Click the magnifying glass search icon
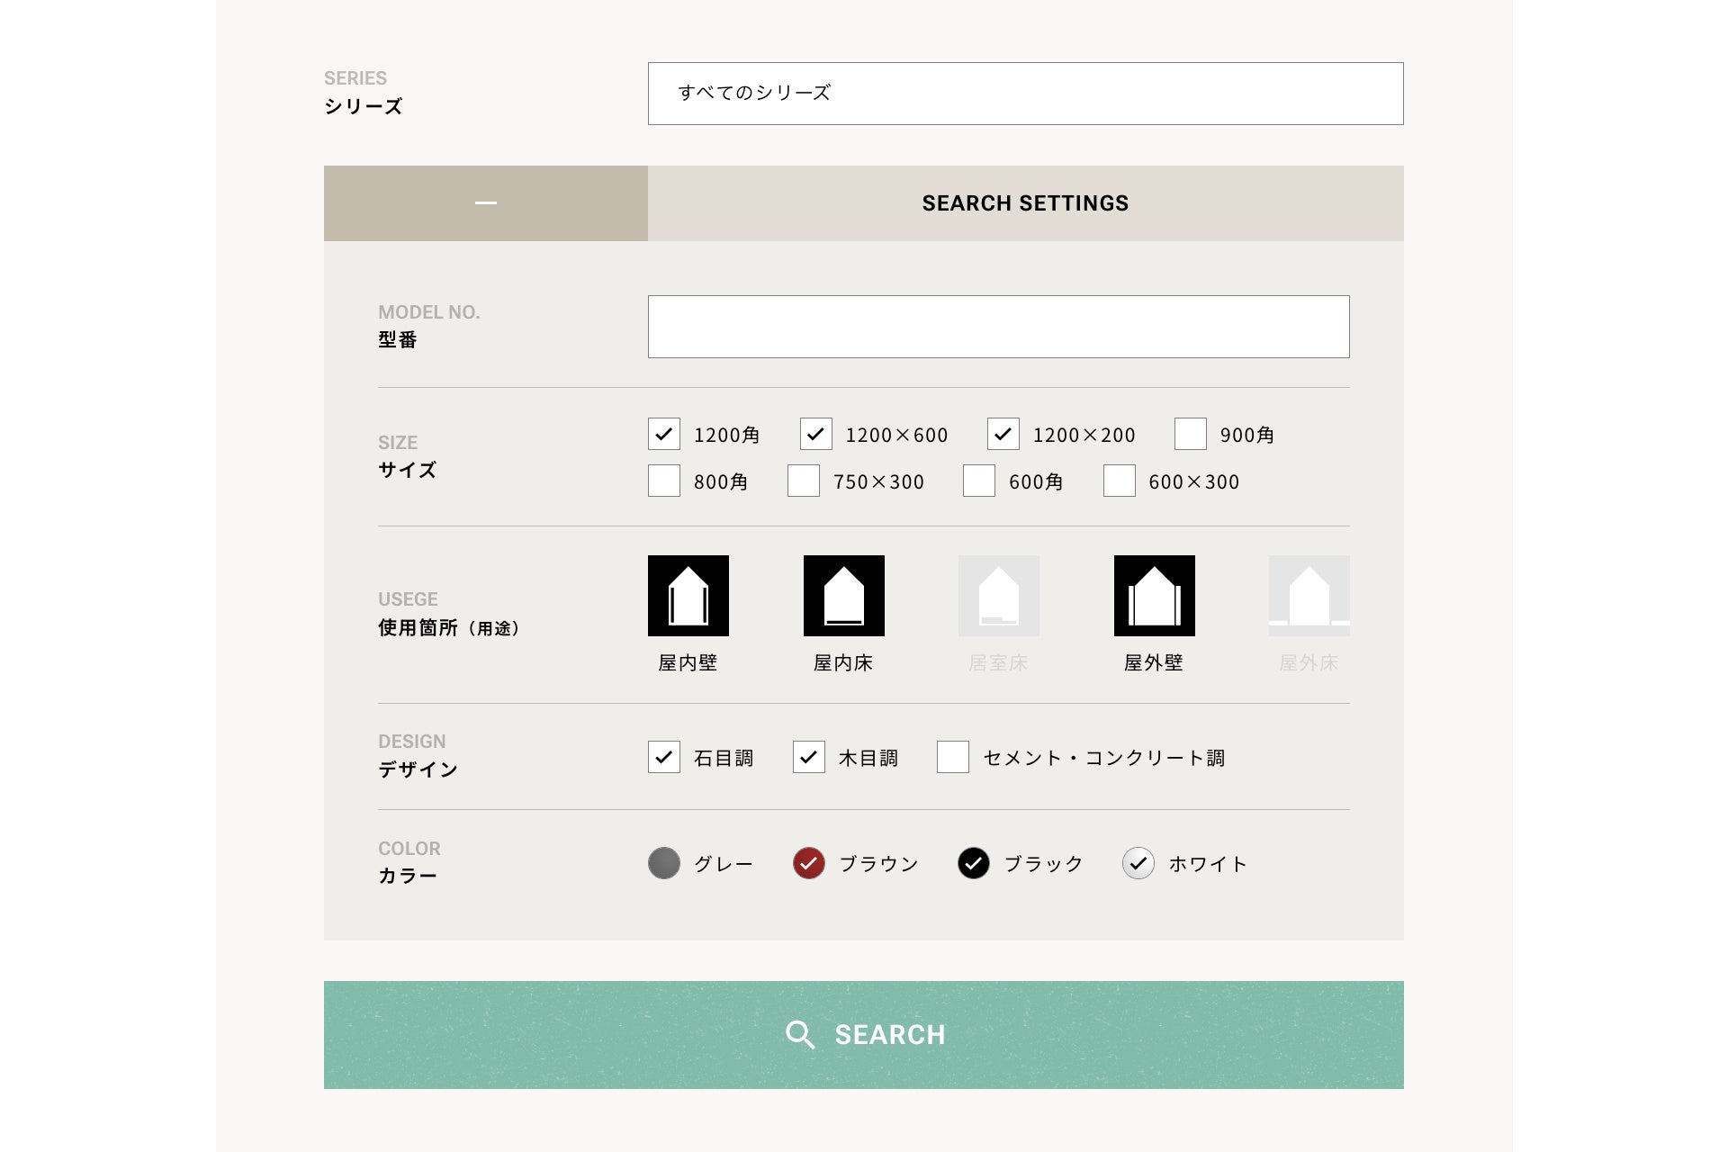 coord(799,1035)
